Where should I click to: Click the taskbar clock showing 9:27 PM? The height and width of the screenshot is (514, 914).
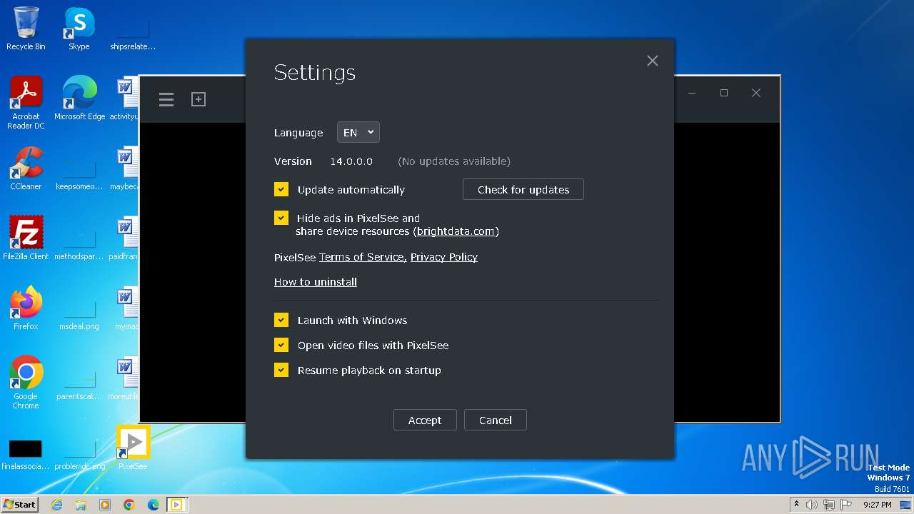point(878,505)
